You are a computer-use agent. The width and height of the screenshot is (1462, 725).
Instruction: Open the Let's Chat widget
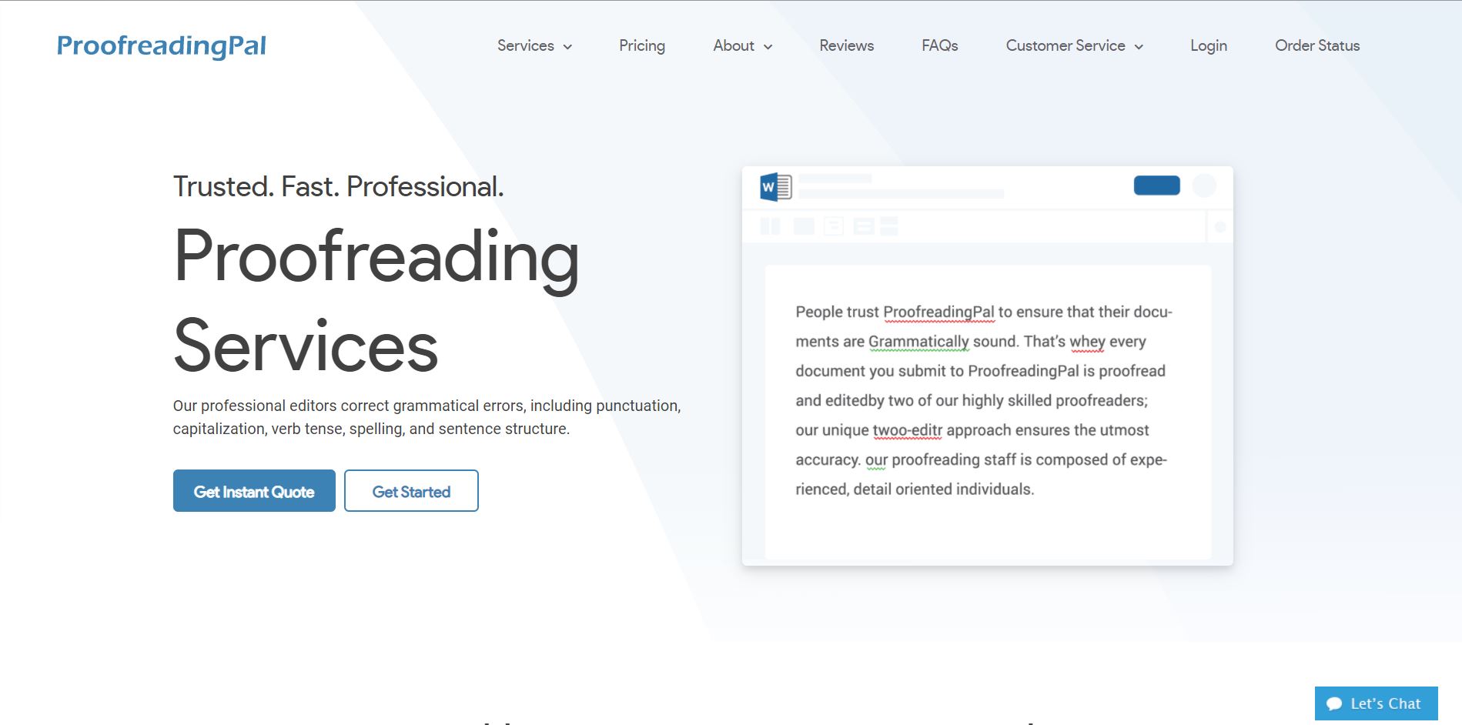pyautogui.click(x=1376, y=703)
